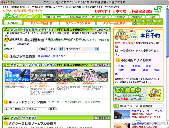Click the 今すぐ speech bubble icon

coord(133,37)
